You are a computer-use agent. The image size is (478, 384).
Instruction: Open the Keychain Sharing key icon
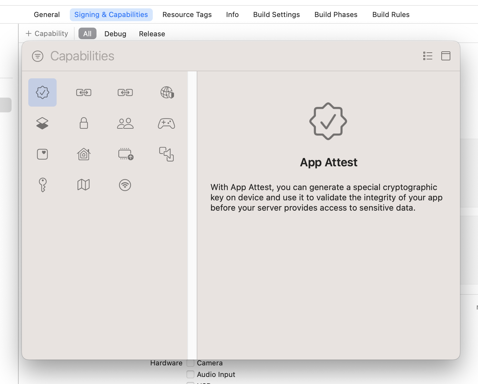coord(42,185)
